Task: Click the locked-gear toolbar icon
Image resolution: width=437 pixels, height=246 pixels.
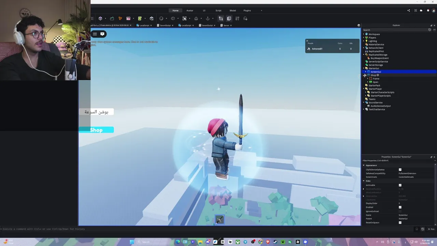Action: (x=245, y=18)
